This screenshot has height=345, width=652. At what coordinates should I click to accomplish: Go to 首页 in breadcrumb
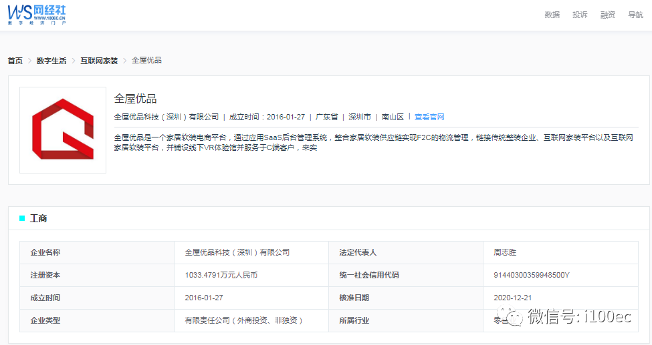click(x=15, y=61)
